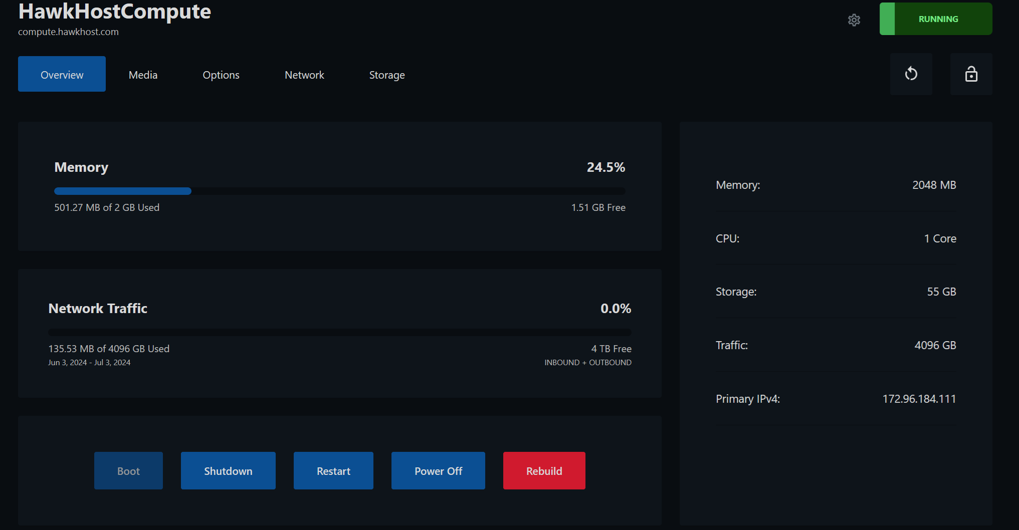The width and height of the screenshot is (1019, 530).
Task: Click the Shutdown button
Action: pyautogui.click(x=228, y=471)
